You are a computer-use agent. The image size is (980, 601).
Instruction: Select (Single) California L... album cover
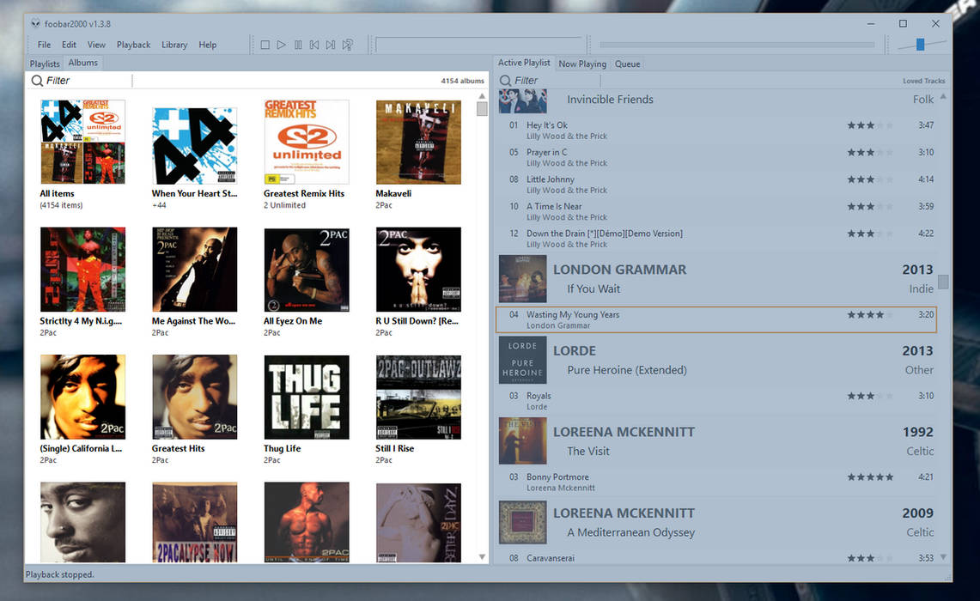click(x=82, y=397)
